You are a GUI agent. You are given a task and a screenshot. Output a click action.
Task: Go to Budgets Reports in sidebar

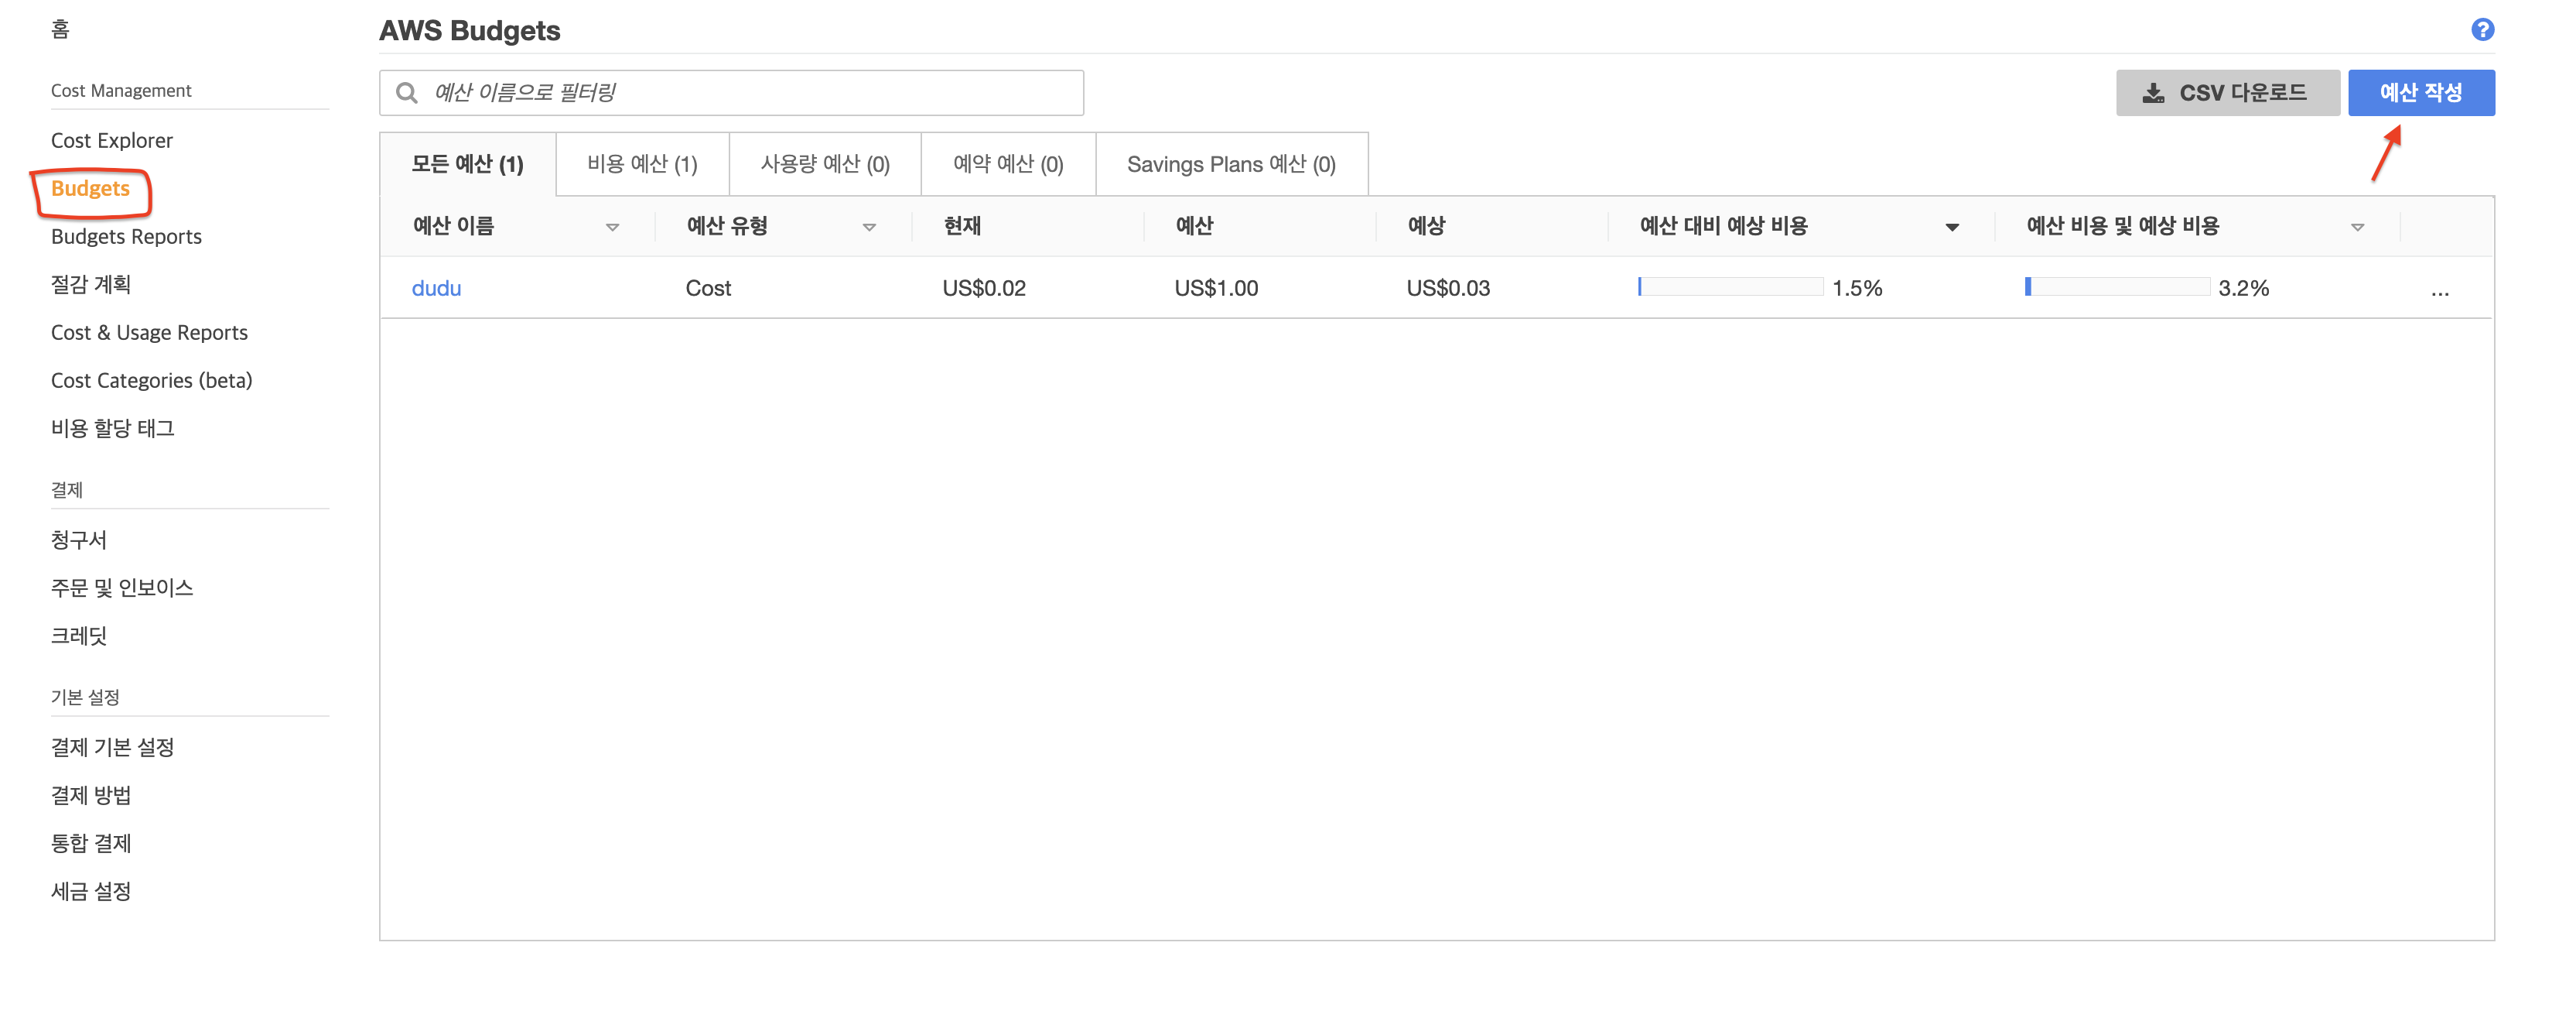click(x=126, y=236)
